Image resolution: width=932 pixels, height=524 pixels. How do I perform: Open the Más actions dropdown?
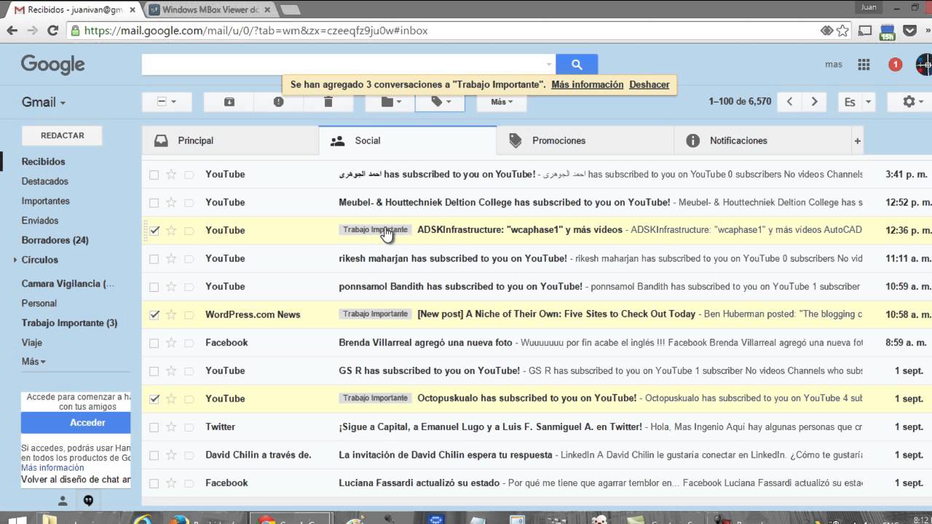502,102
